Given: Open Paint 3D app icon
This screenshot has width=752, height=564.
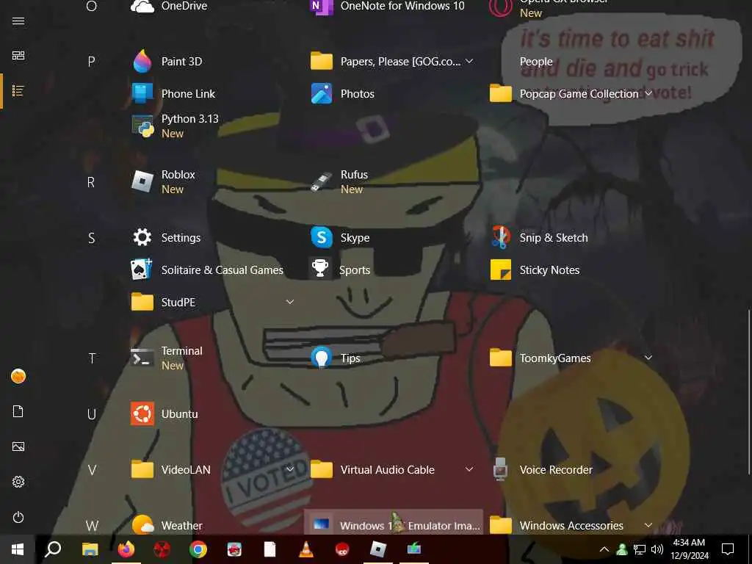Looking at the screenshot, I should (x=142, y=62).
